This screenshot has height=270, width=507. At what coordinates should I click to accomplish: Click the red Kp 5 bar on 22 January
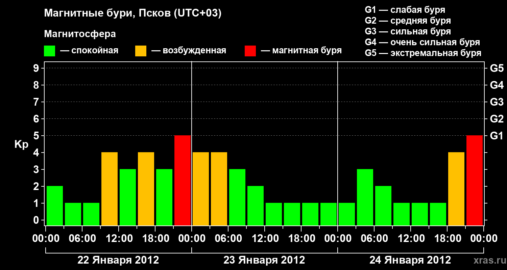183,180
